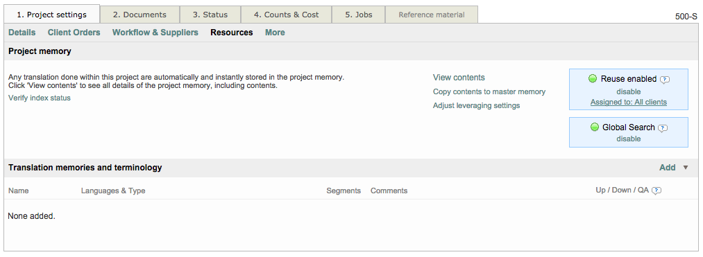
Task: Click Add for translation memories
Action: point(667,168)
